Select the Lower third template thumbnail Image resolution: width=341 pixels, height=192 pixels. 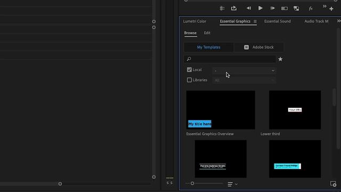point(295,110)
